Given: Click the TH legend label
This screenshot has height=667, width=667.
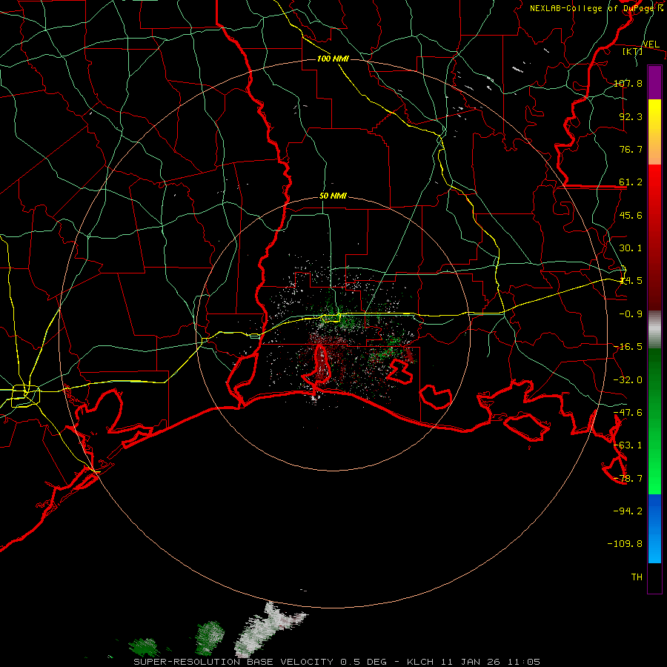Looking at the screenshot, I should click(637, 577).
